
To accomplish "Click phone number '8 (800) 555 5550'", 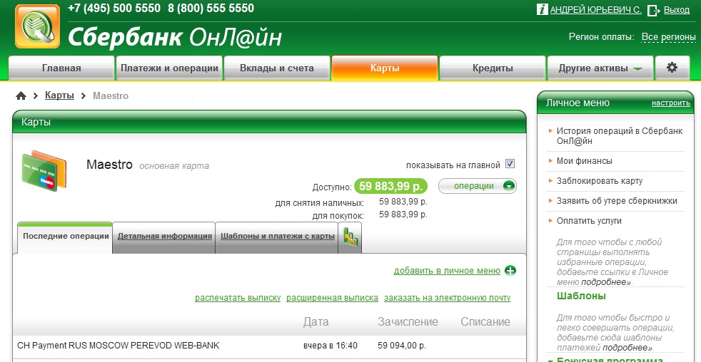I will point(211,8).
